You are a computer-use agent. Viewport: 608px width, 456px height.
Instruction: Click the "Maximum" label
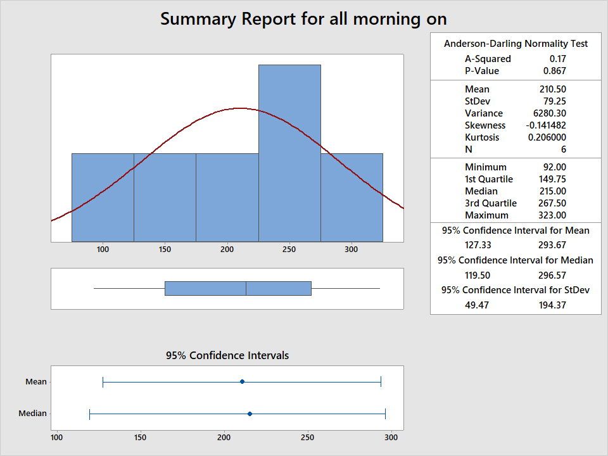486,215
